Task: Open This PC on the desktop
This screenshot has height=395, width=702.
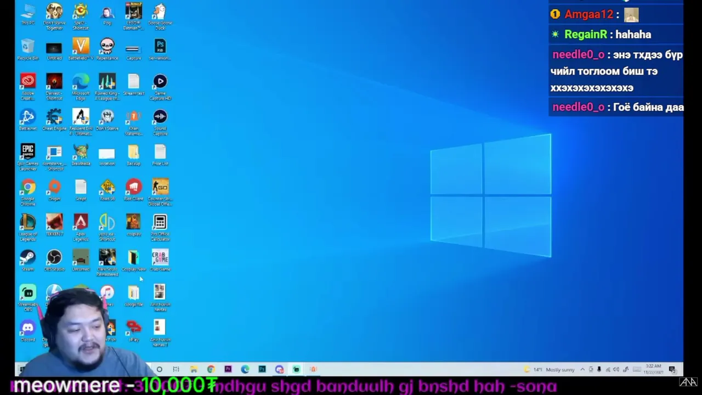Action: (x=27, y=14)
